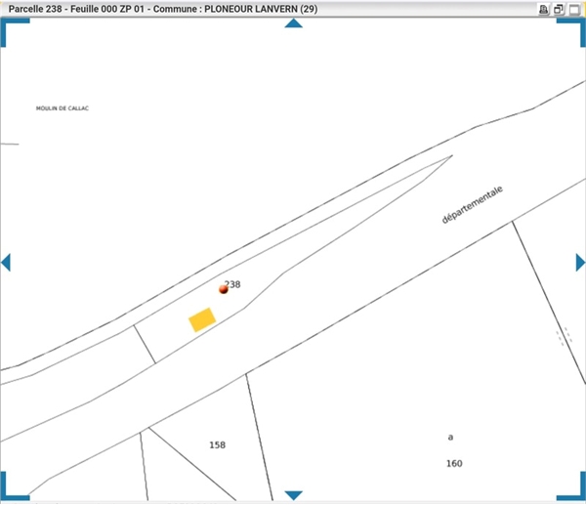The width and height of the screenshot is (586, 505).
Task: Click the parcel number 238 label
Action: [232, 284]
